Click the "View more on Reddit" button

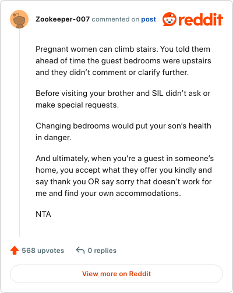116,274
